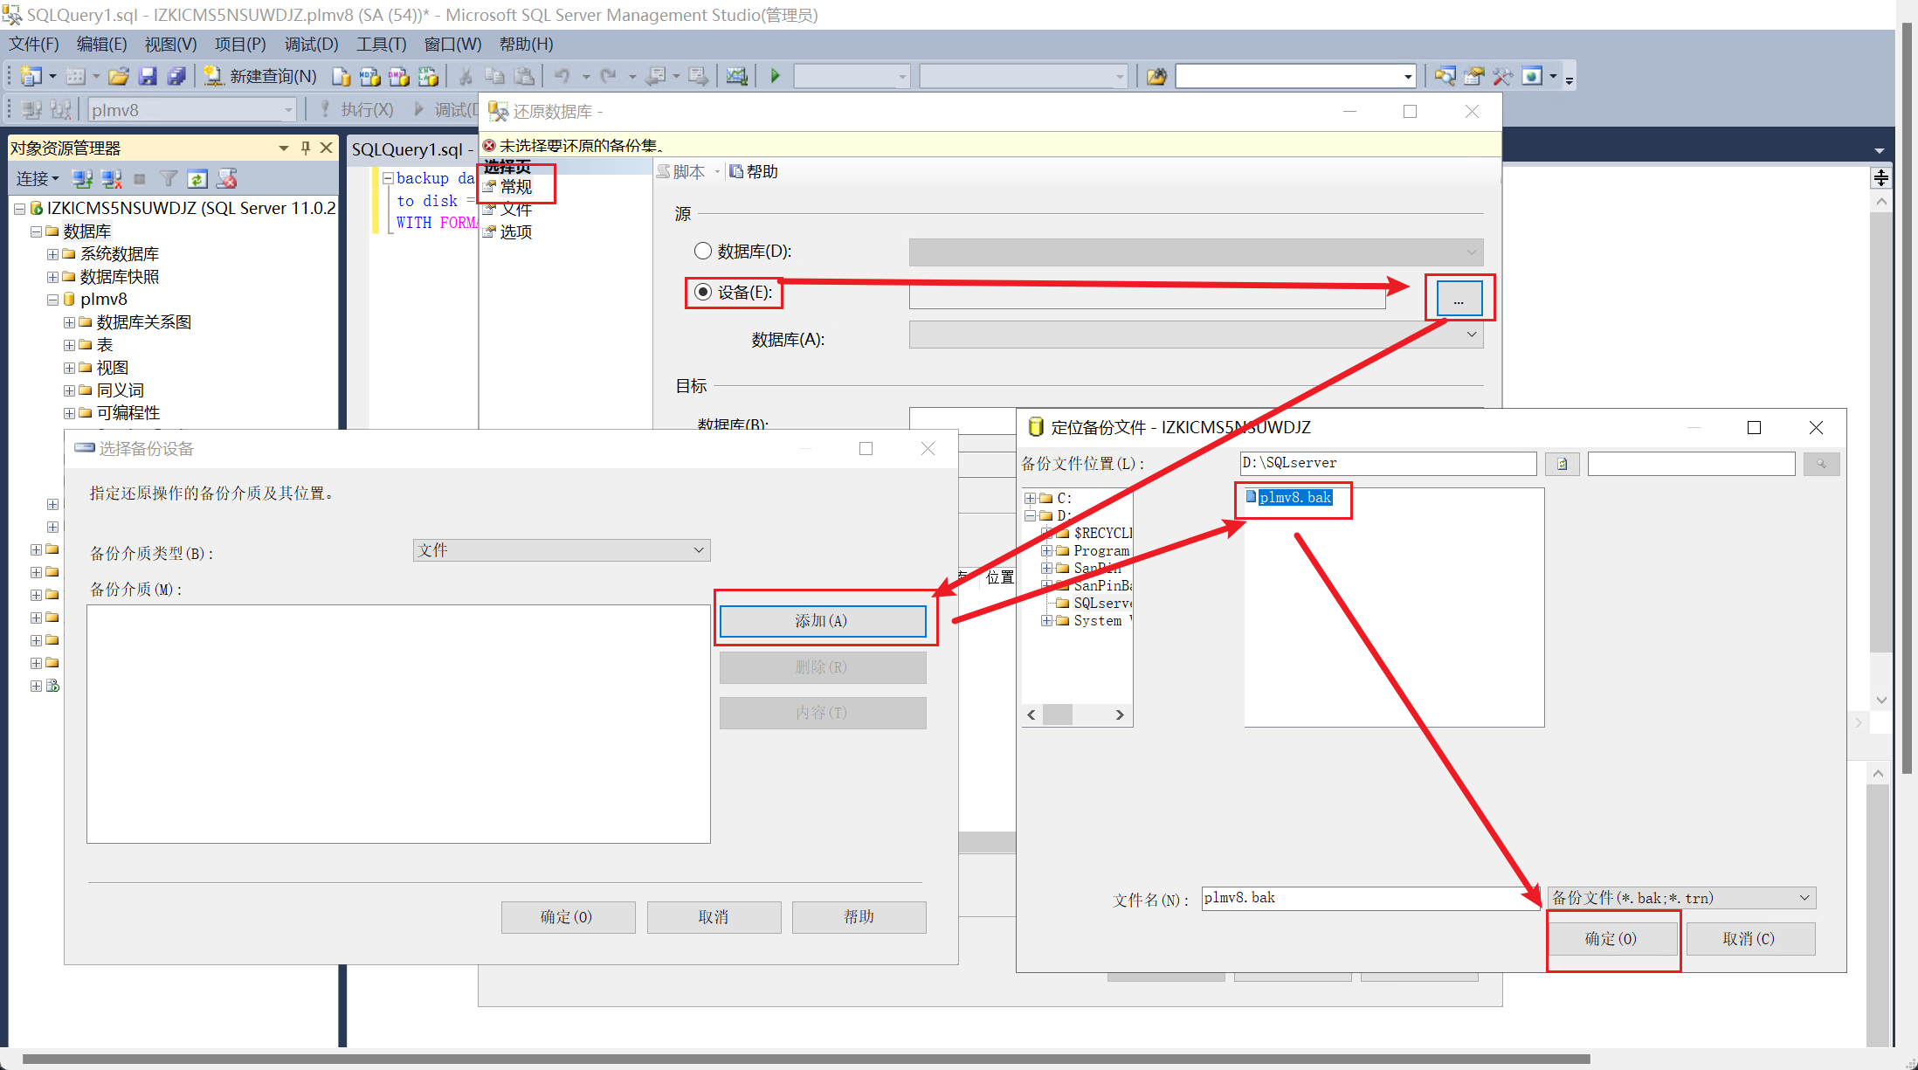The width and height of the screenshot is (1918, 1070).
Task: Click the green Start debugging play icon
Action: [x=775, y=77]
